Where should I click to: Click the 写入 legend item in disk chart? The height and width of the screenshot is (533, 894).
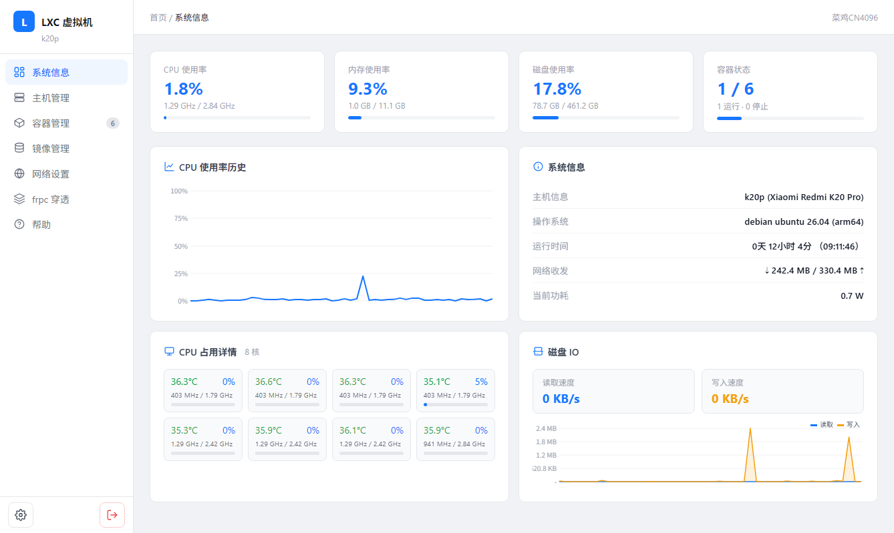849,424
